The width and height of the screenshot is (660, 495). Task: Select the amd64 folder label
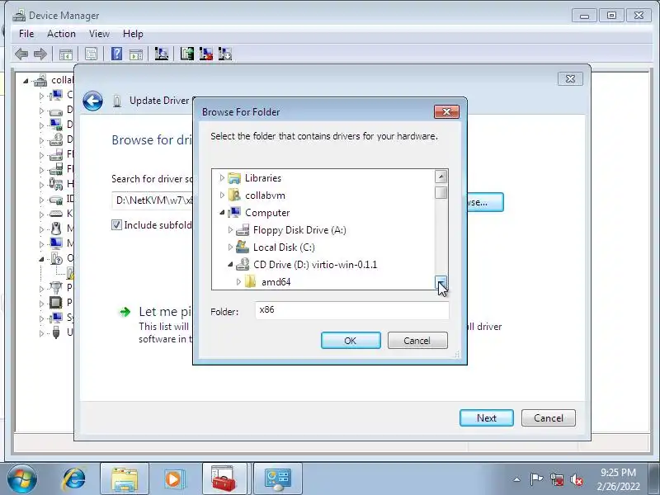(276, 282)
